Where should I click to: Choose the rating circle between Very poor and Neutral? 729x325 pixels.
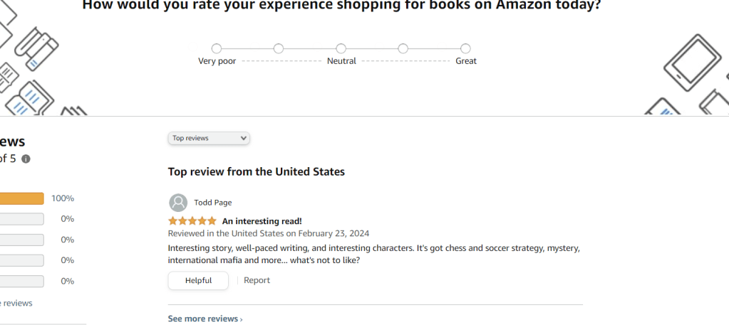pyautogui.click(x=279, y=48)
